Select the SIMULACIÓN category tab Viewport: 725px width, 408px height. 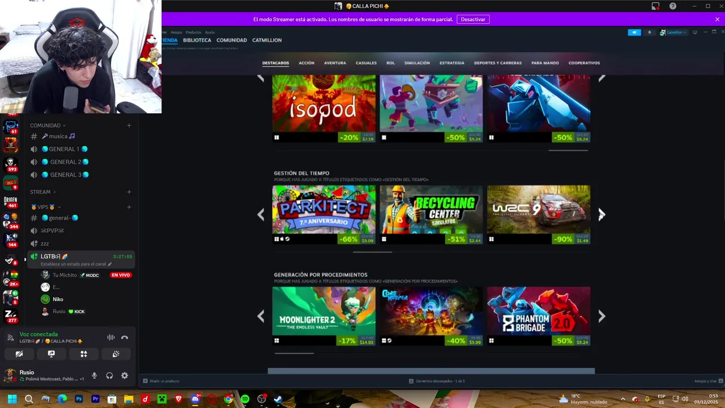(417, 63)
